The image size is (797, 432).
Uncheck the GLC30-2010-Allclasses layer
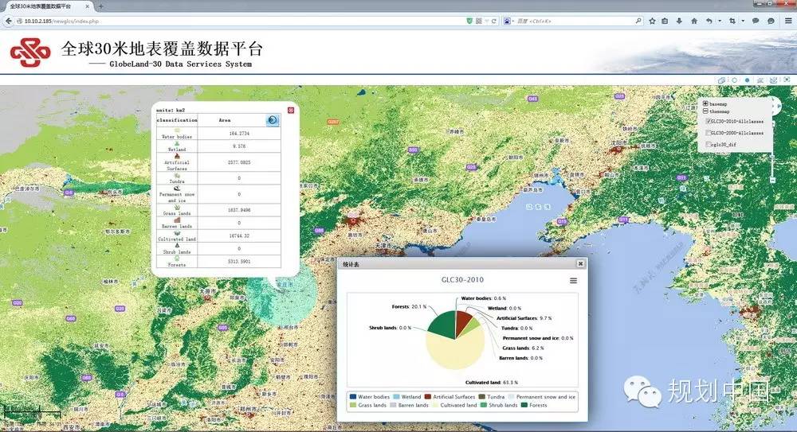tap(709, 121)
